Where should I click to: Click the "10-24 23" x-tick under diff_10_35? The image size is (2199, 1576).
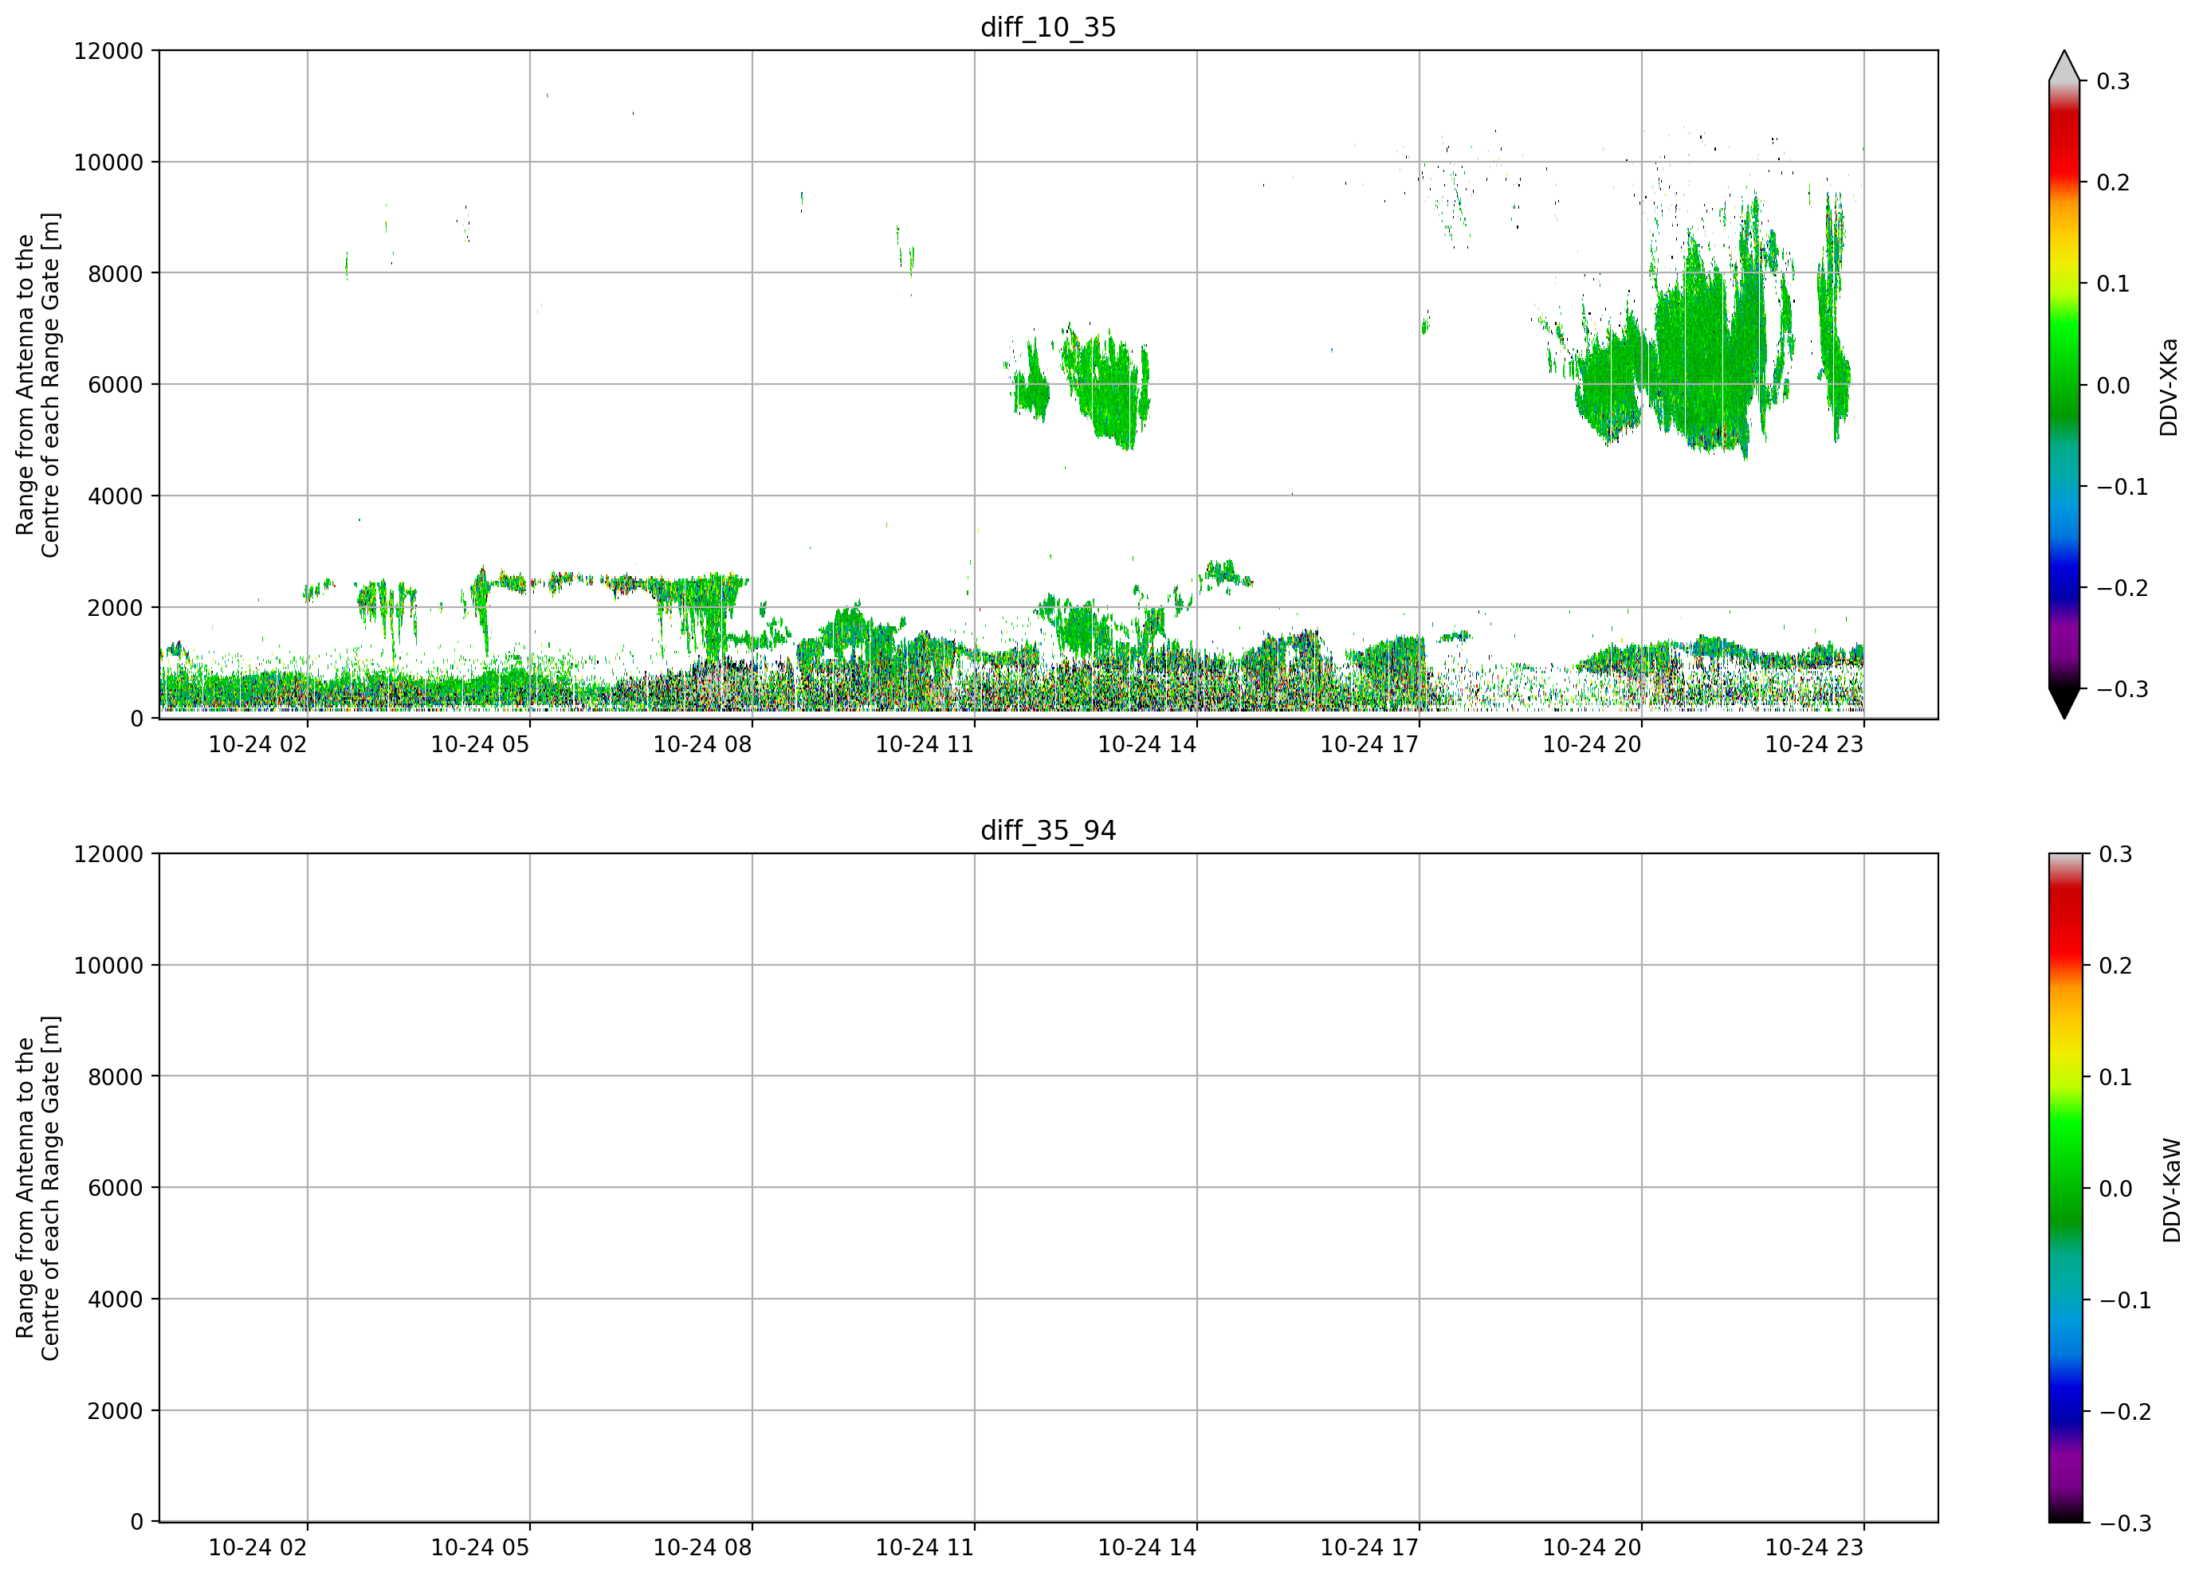tap(1814, 744)
